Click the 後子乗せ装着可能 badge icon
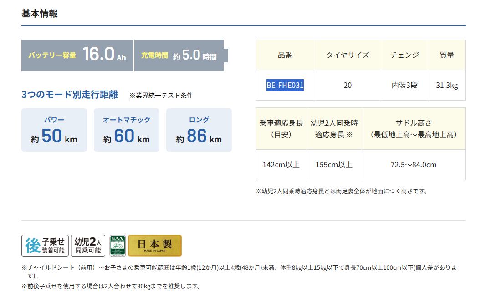This screenshot has width=491, height=307. [45, 246]
